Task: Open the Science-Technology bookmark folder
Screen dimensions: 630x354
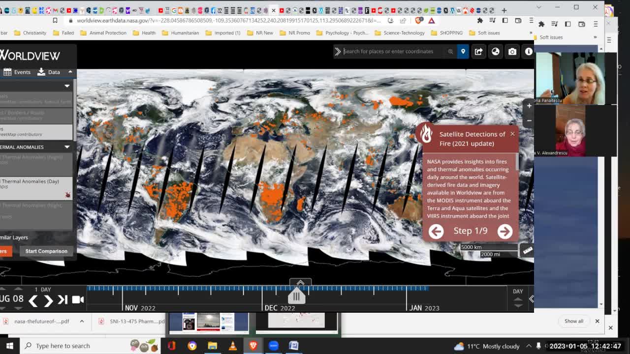Action: (399, 33)
